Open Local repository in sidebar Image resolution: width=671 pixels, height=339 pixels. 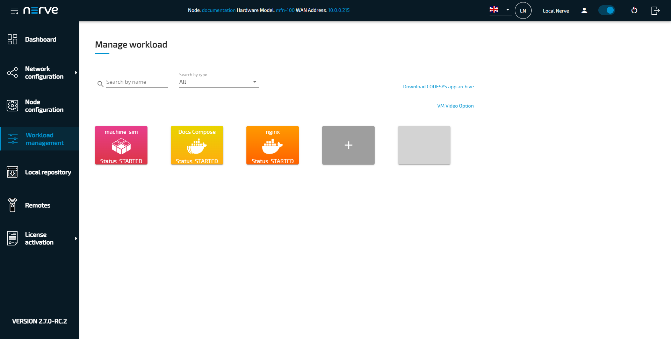(48, 172)
